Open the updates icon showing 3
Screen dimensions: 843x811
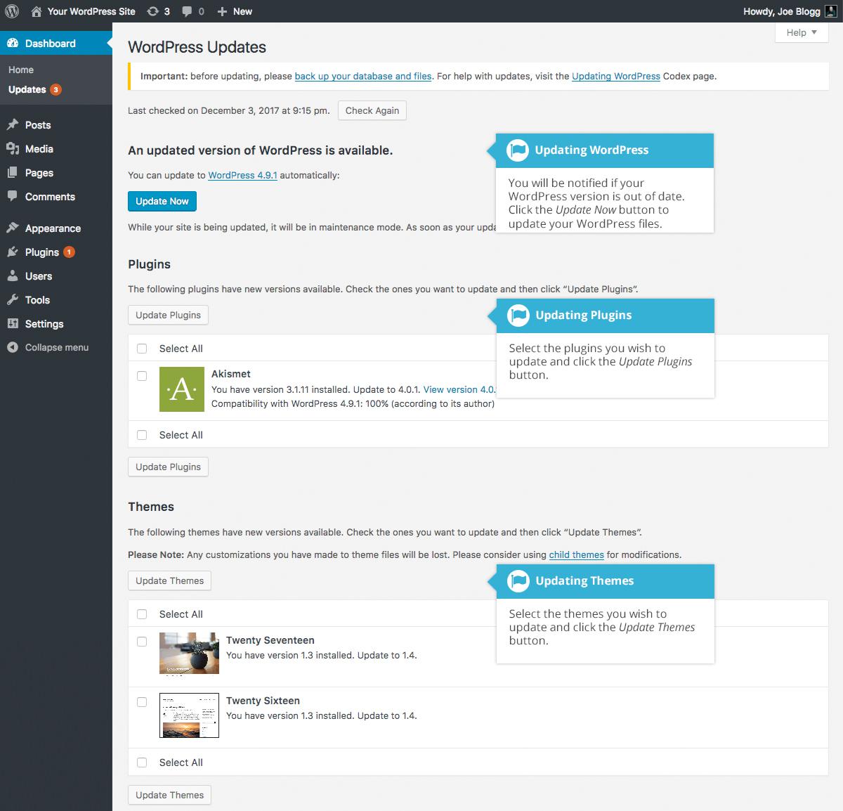pyautogui.click(x=159, y=11)
